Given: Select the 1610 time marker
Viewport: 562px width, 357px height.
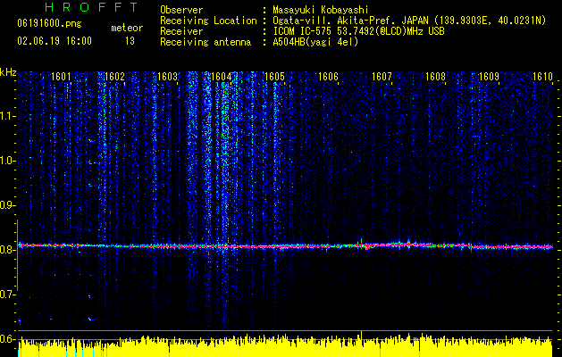Looking at the screenshot, I should 542,78.
